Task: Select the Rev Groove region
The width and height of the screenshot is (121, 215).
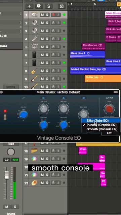Action: tap(93, 47)
